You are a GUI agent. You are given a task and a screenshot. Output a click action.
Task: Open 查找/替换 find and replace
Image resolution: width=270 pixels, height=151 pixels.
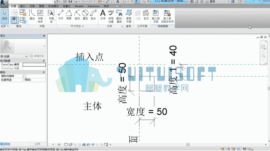tap(119, 16)
